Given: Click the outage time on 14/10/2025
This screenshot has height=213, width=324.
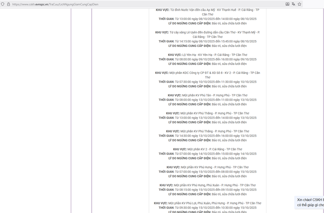Looking at the screenshot, I should (x=208, y=154).
